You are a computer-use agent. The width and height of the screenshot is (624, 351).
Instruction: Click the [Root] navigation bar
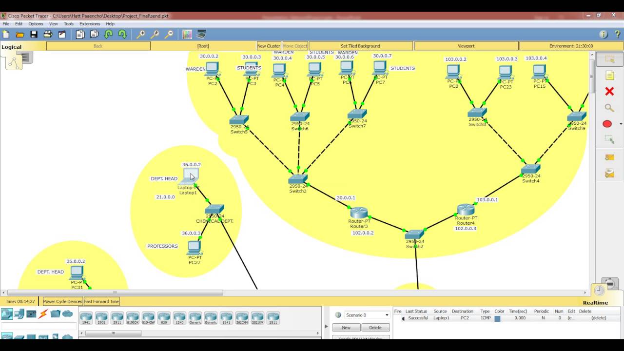coord(203,46)
